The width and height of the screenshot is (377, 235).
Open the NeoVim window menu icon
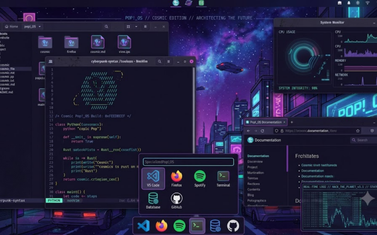(x=168, y=62)
